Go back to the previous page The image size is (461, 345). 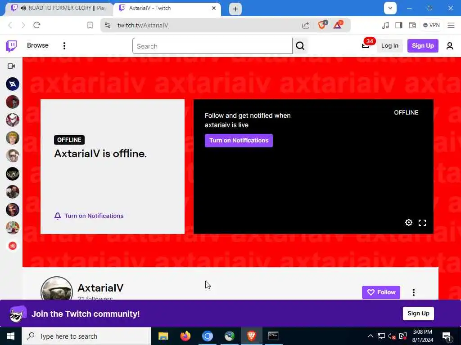pyautogui.click(x=10, y=25)
